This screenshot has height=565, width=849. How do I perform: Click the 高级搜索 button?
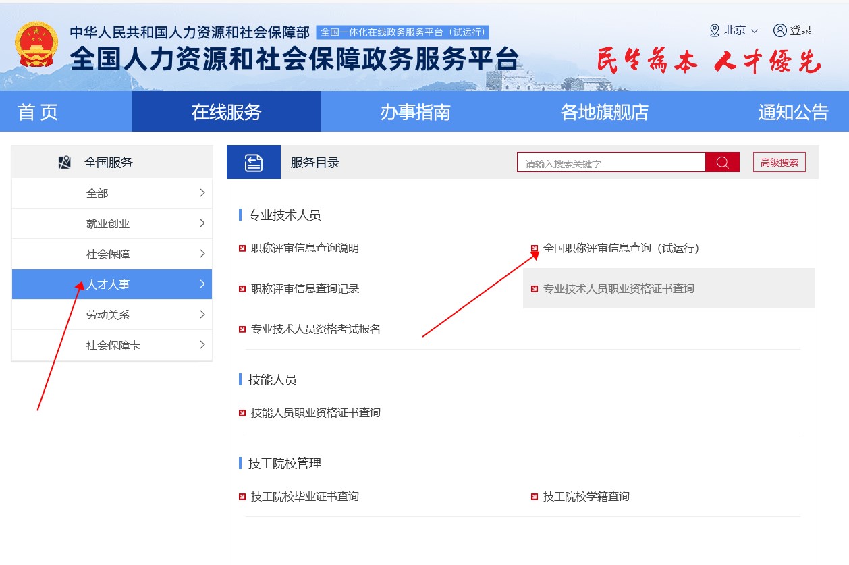pos(779,162)
